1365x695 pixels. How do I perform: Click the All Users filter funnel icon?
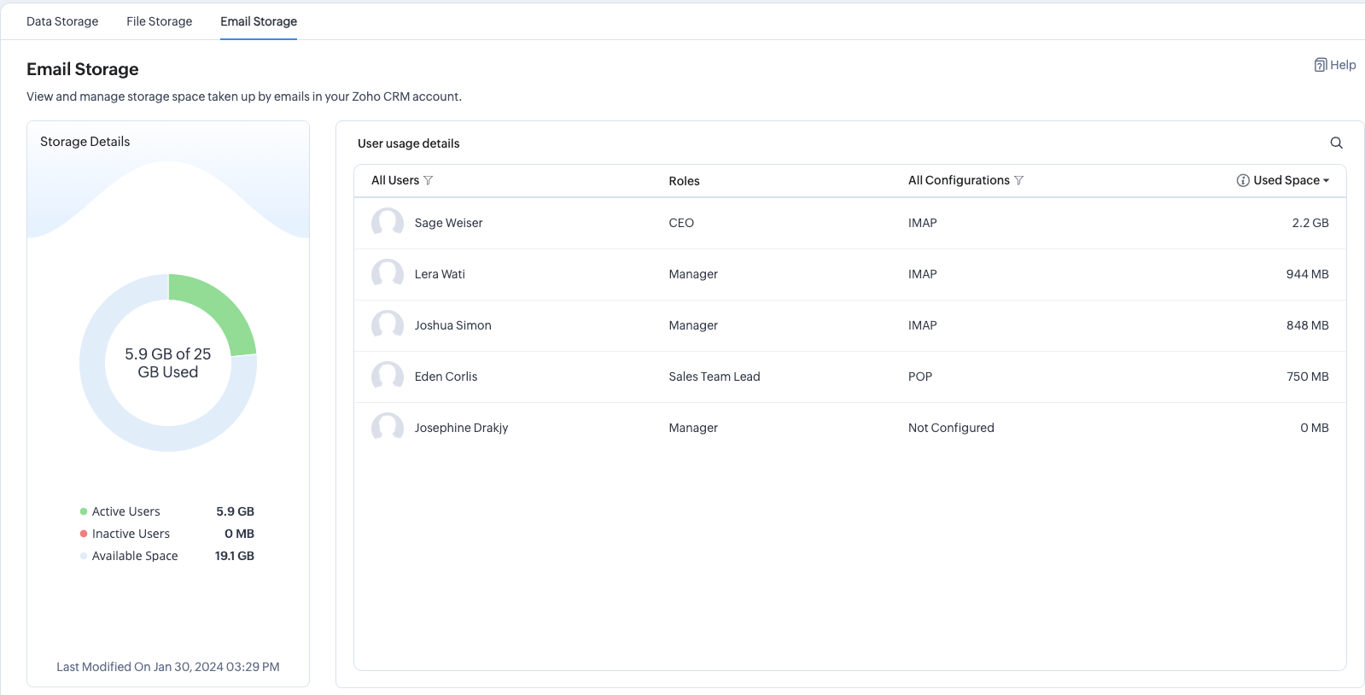click(x=429, y=180)
